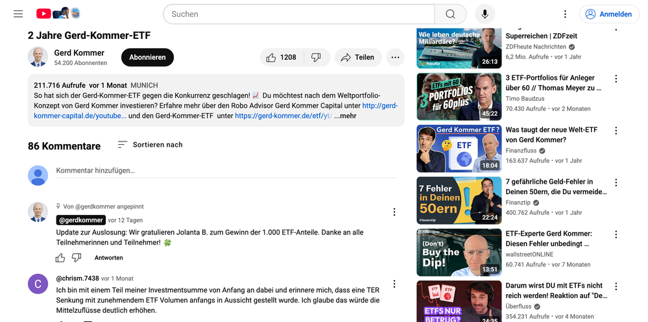Open Gerd Kommer channel avatar under title
Image resolution: width=648 pixels, height=322 pixels.
38,56
